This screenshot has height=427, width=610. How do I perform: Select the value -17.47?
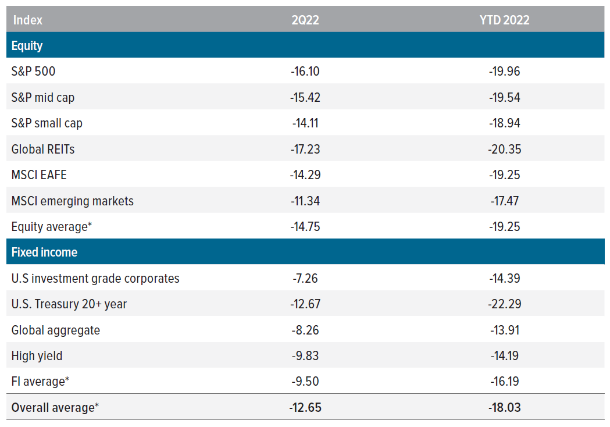click(x=504, y=201)
